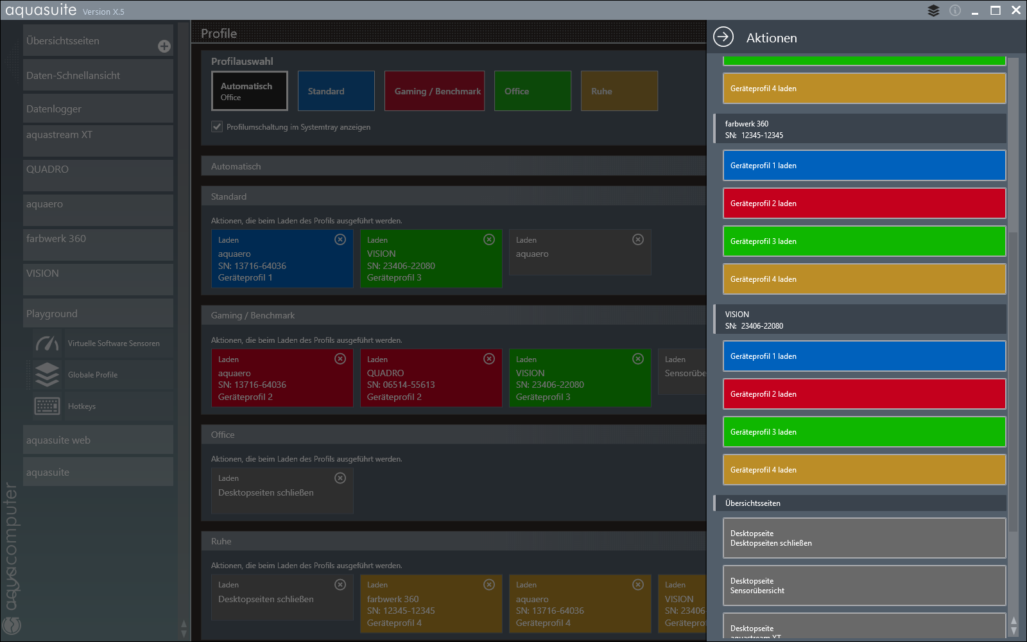Viewport: 1027px width, 642px height.
Task: Open the Globale Profile layers icon
Action: [47, 375]
